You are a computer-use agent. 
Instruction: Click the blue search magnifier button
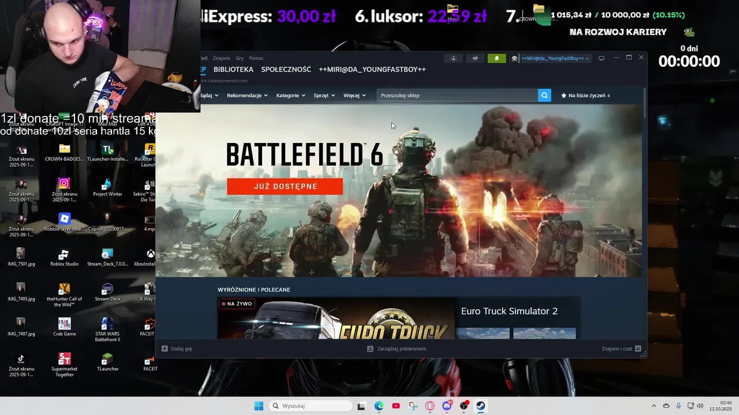point(544,95)
